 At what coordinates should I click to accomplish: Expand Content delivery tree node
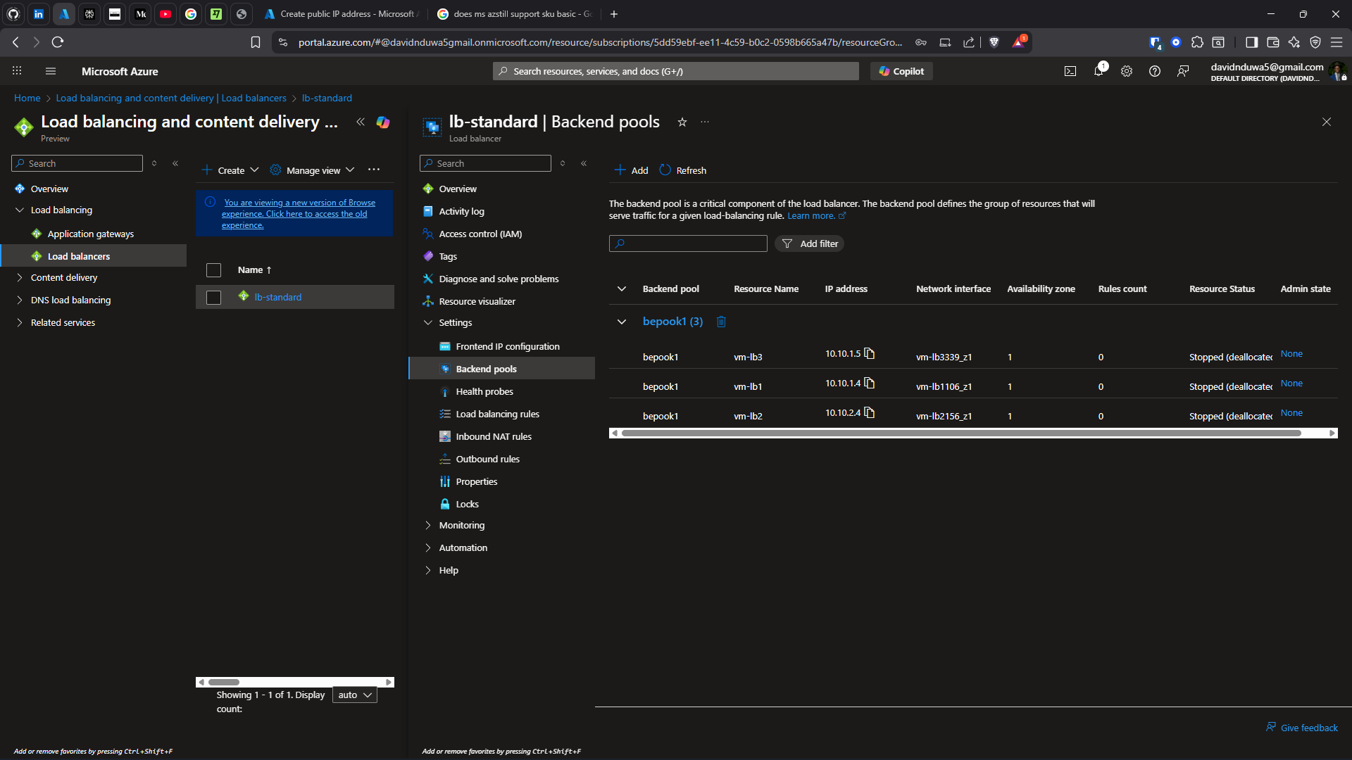click(x=20, y=277)
